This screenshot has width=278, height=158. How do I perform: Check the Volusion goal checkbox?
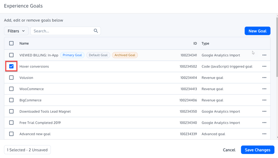(x=11, y=78)
